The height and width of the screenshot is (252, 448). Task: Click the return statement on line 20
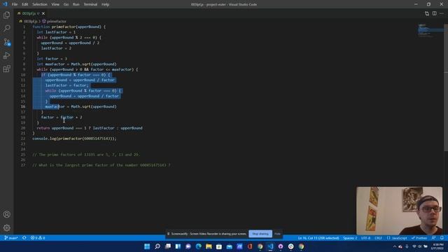(x=90, y=127)
